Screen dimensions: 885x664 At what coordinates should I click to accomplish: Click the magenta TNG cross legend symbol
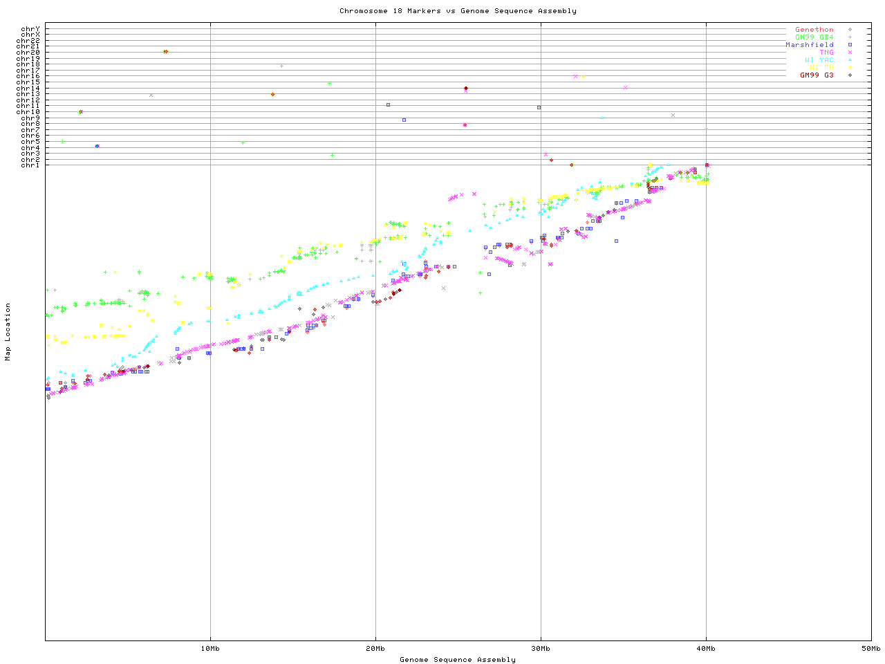850,53
